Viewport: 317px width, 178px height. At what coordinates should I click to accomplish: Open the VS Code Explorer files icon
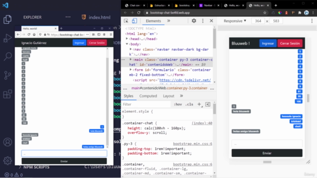[7, 19]
